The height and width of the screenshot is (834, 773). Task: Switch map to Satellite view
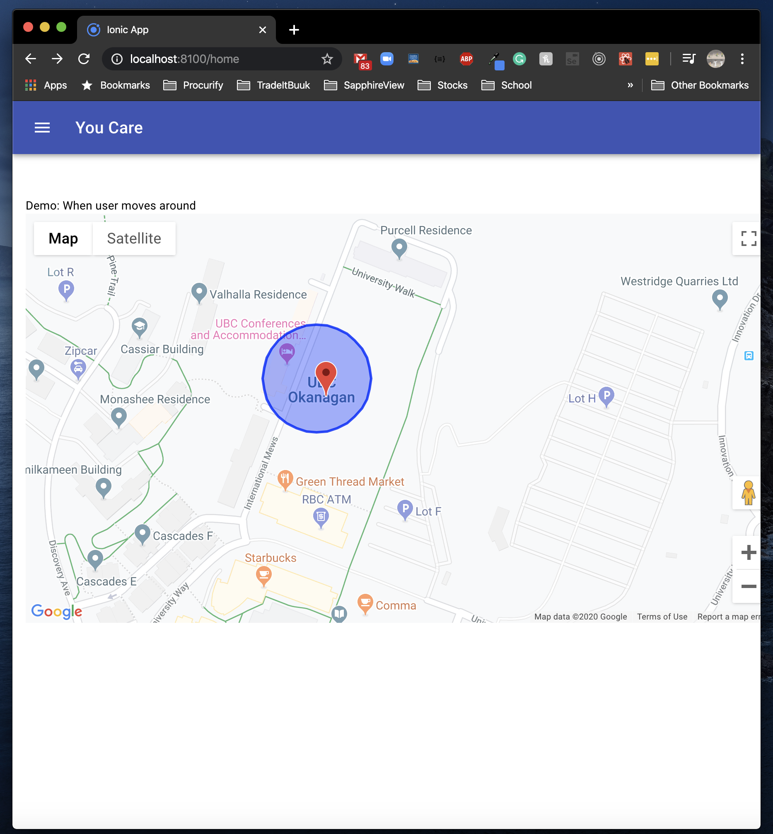(x=134, y=239)
